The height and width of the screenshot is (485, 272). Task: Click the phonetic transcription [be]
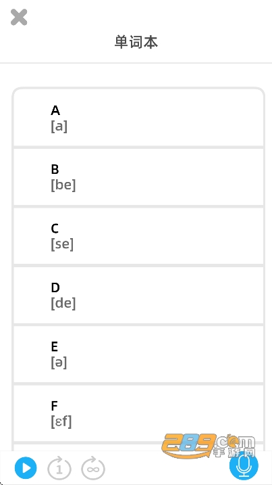(x=63, y=185)
